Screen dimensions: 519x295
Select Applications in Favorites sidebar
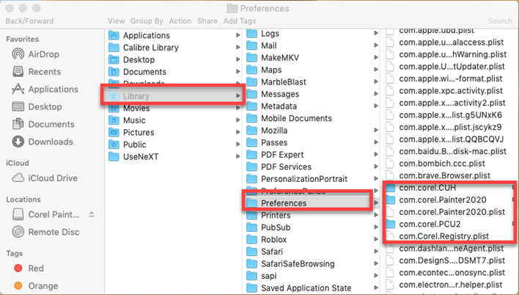pos(45,90)
